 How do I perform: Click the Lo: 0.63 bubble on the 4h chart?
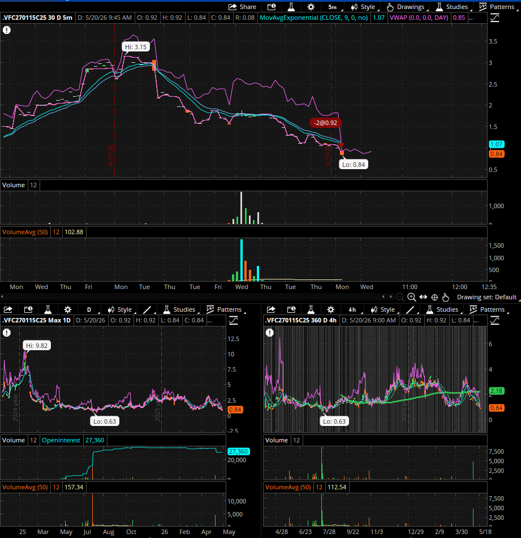coord(334,421)
